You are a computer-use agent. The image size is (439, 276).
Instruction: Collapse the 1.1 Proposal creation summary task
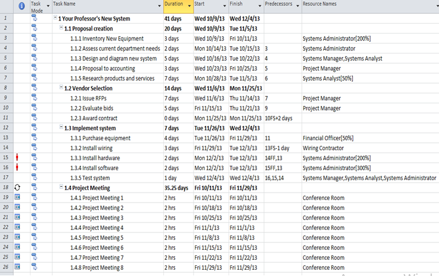pos(61,28)
